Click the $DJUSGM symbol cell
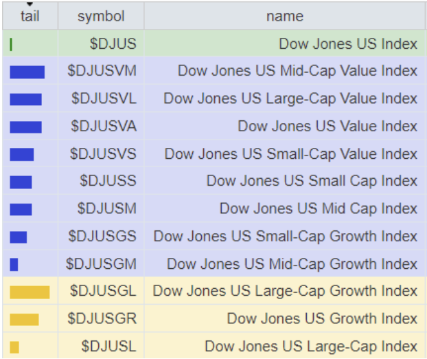 (101, 263)
